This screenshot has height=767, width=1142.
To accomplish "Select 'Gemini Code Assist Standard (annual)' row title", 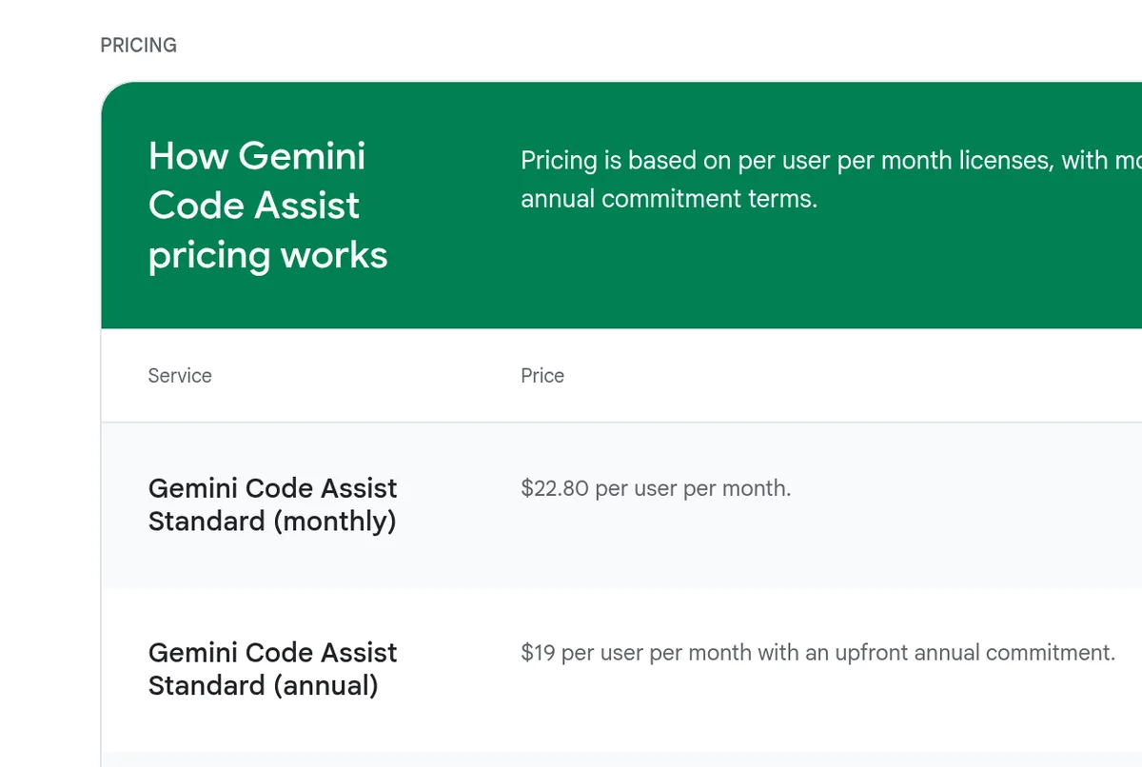I will (x=273, y=669).
